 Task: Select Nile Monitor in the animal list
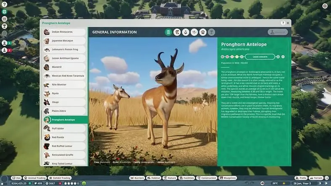pyautogui.click(x=64, y=84)
